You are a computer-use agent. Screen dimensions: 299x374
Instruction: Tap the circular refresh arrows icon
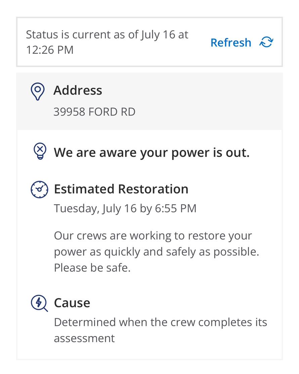point(266,42)
